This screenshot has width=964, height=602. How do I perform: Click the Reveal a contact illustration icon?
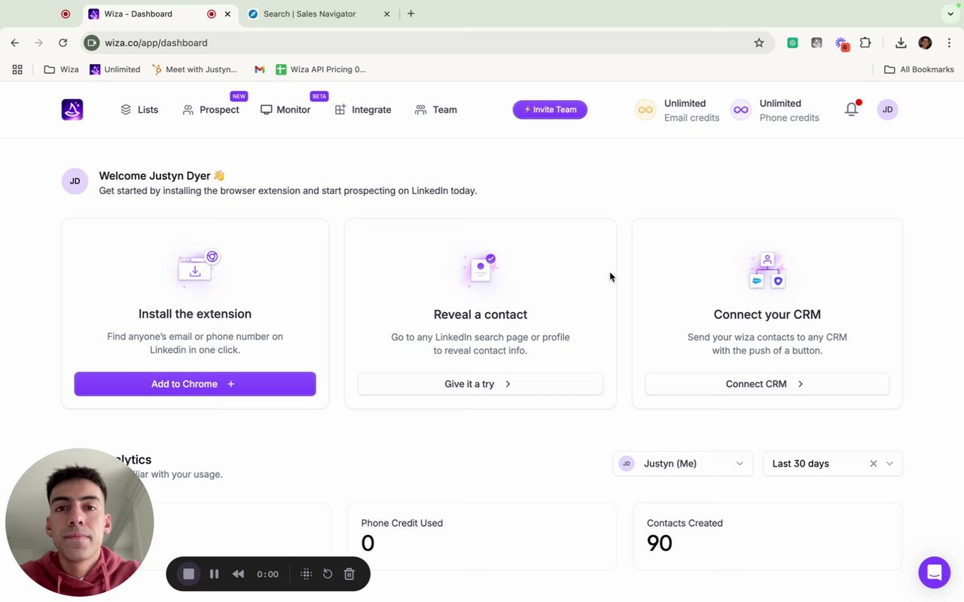pos(480,269)
